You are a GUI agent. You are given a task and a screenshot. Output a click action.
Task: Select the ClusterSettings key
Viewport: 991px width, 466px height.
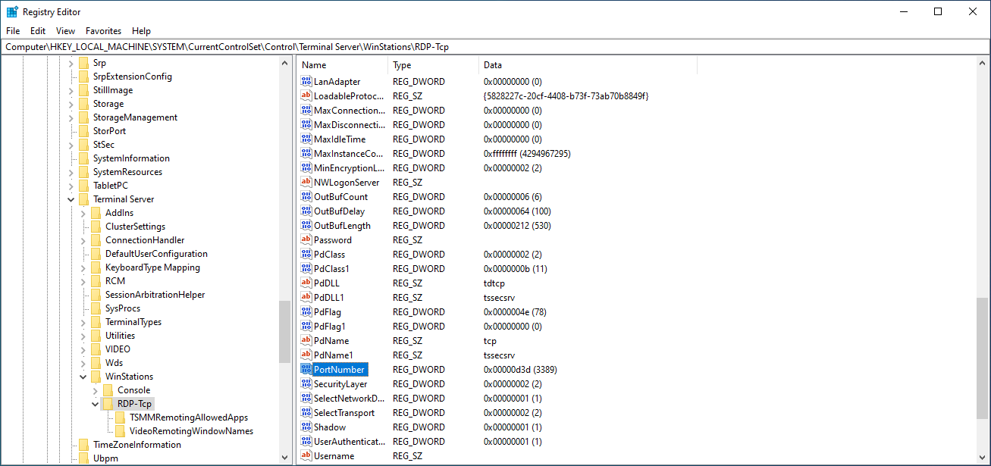coord(135,227)
